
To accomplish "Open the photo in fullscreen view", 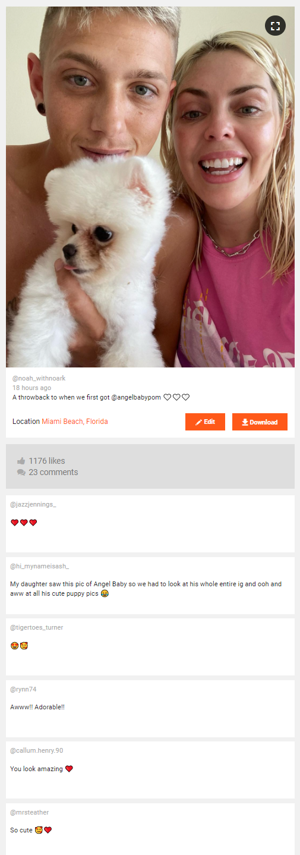I will (275, 26).
